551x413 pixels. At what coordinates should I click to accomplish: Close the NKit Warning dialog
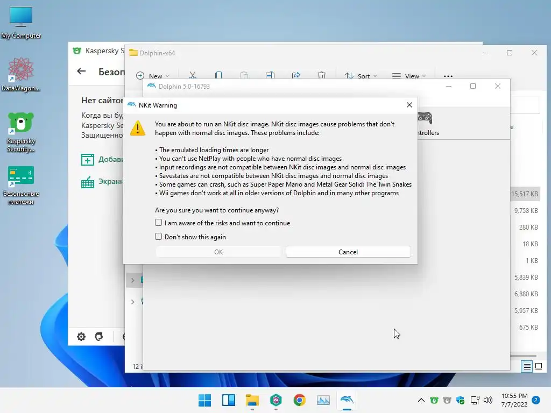coord(409,105)
